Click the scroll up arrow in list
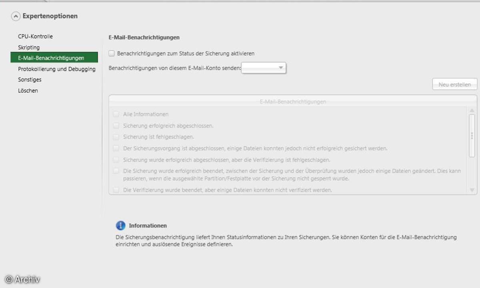This screenshot has height=288, width=480. pos(472,110)
